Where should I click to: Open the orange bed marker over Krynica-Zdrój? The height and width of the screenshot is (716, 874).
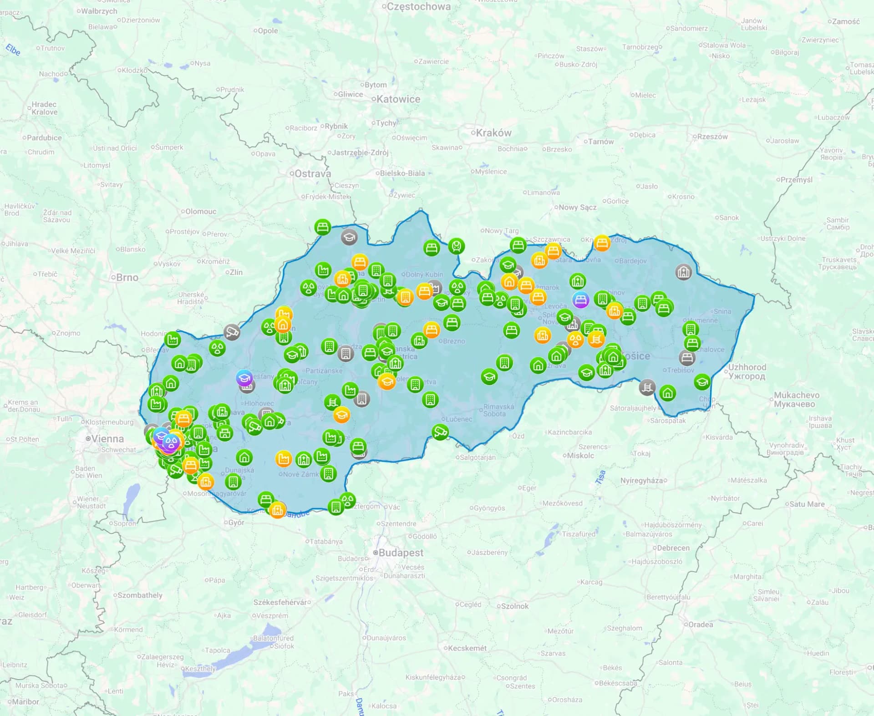(x=602, y=243)
